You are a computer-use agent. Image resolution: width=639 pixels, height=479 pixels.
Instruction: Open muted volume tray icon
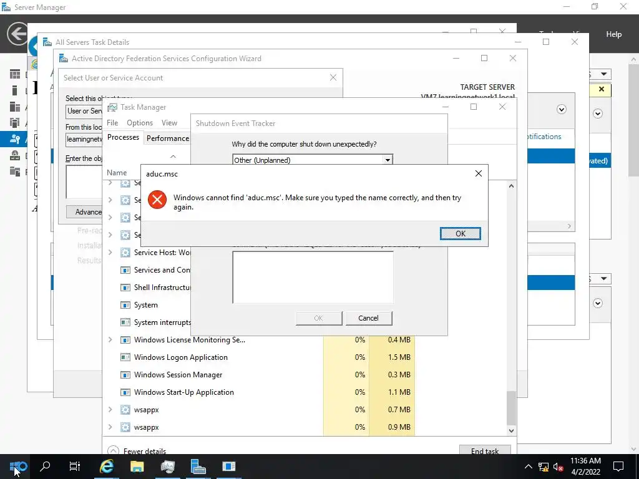559,467
